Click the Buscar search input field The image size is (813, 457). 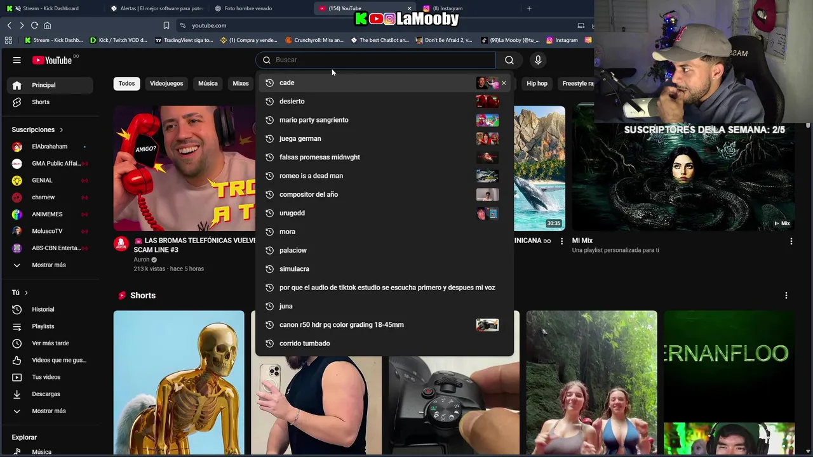point(376,60)
